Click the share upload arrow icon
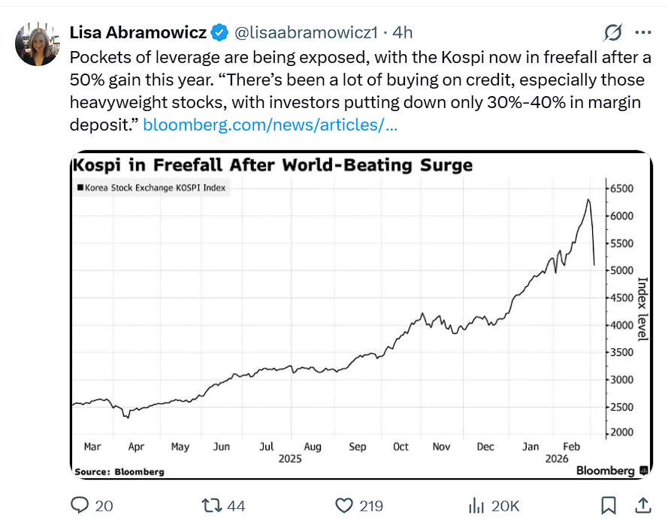 point(643,505)
